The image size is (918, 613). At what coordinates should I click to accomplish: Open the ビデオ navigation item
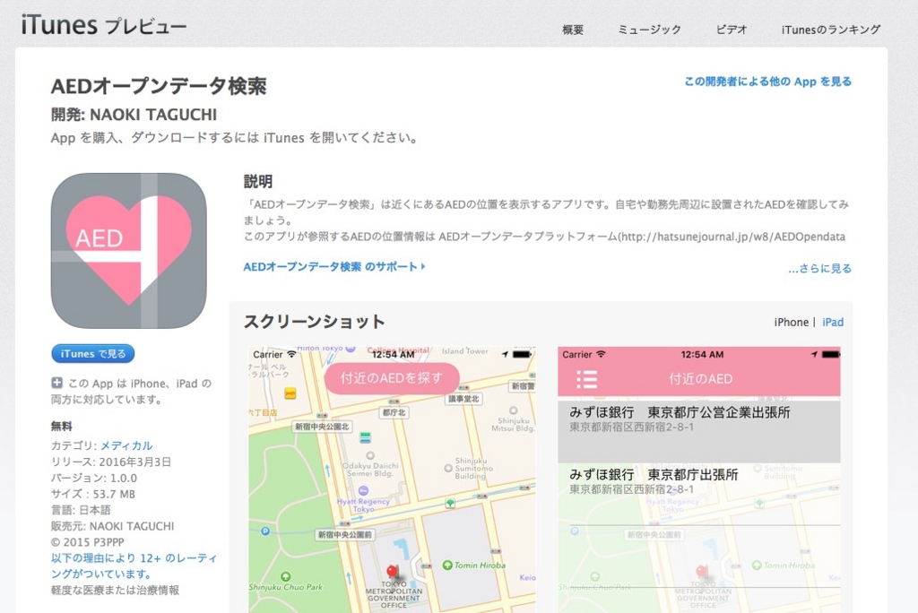coord(732,30)
